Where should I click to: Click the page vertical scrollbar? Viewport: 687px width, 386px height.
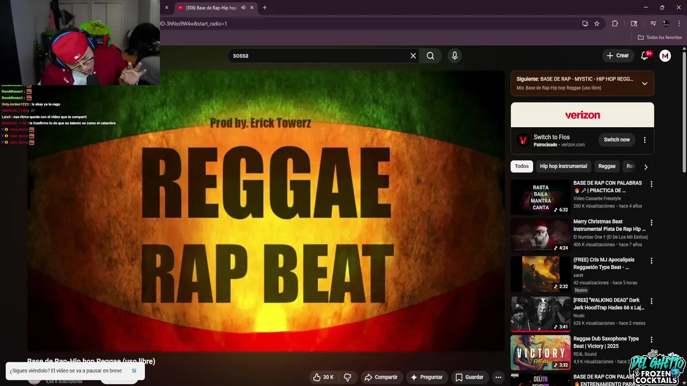coord(684,113)
